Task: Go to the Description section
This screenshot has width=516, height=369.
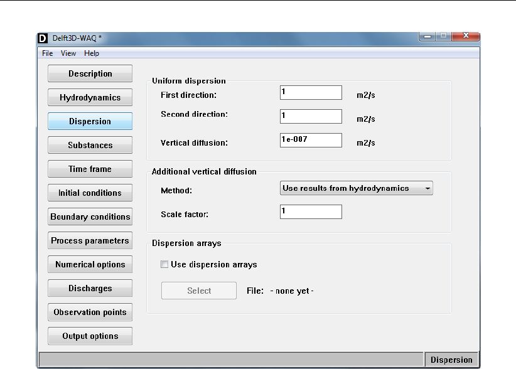Action: [90, 73]
